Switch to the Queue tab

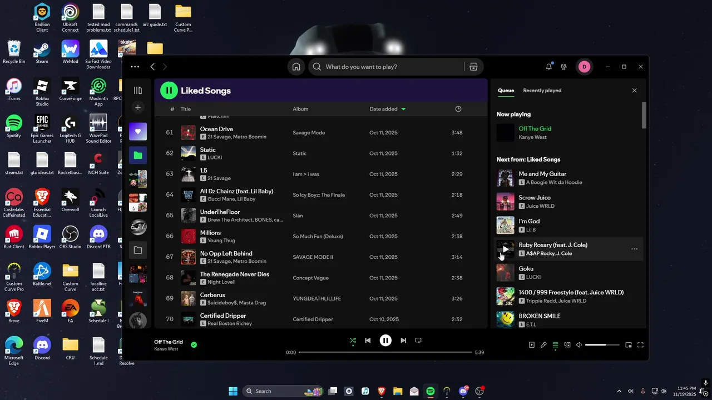tap(506, 91)
